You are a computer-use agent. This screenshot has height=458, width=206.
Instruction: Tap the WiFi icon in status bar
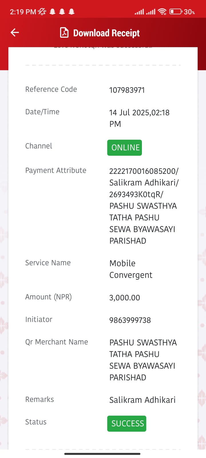tap(162, 12)
